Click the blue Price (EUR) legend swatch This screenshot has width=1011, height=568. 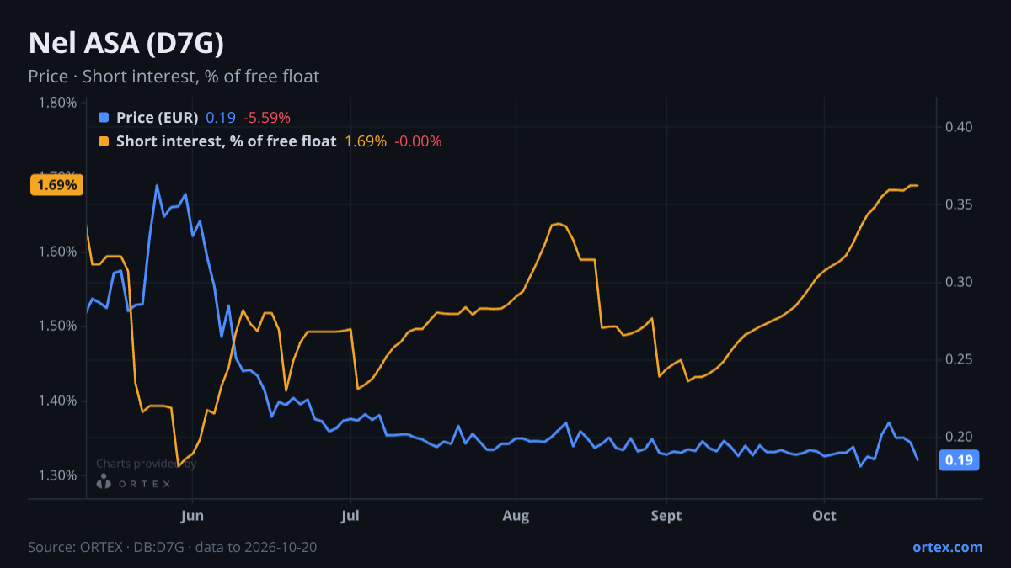[104, 118]
